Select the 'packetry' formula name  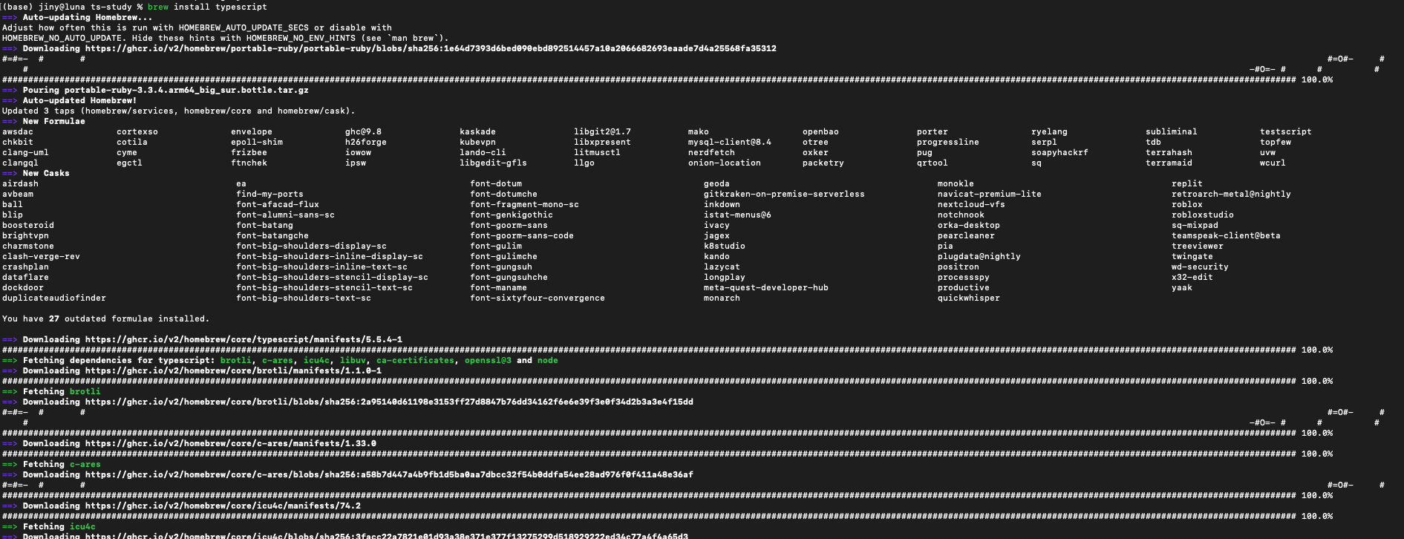coord(823,163)
